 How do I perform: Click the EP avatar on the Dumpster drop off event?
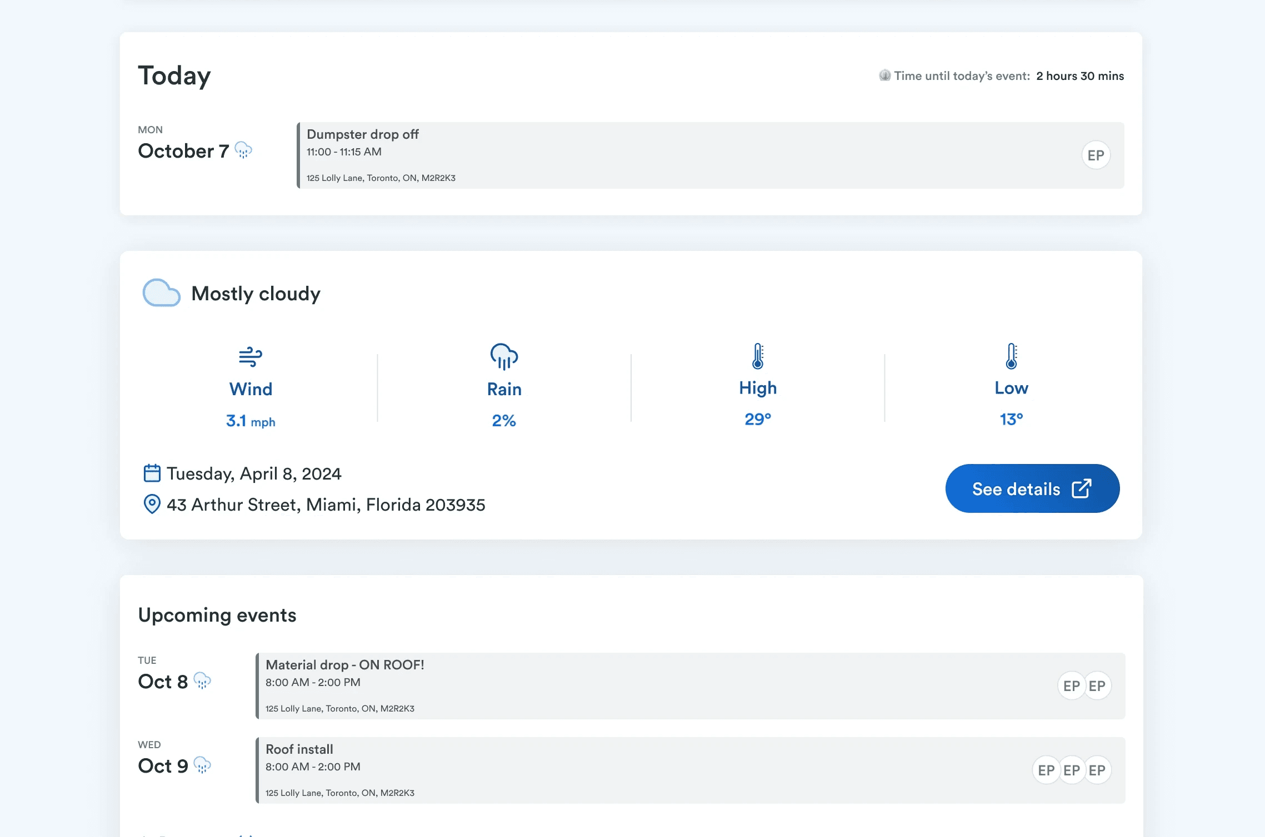click(1096, 155)
